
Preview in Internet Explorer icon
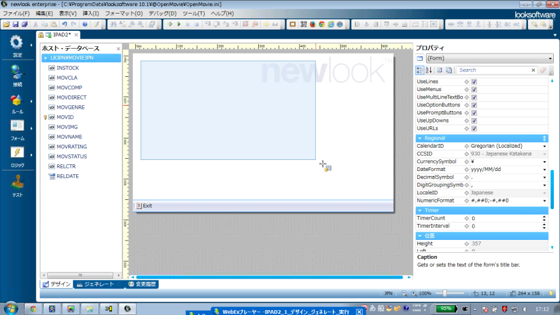(x=331, y=25)
